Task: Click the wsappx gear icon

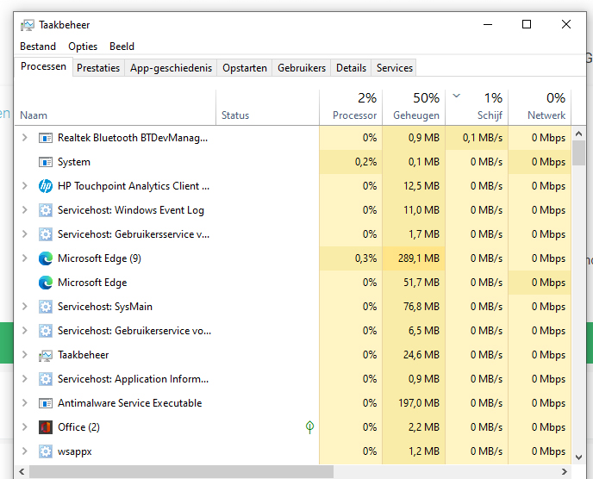Action: [x=46, y=451]
